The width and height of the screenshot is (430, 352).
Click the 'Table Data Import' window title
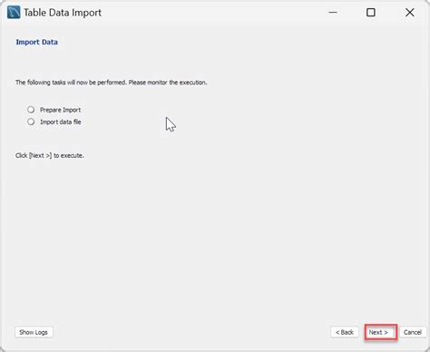(x=63, y=13)
